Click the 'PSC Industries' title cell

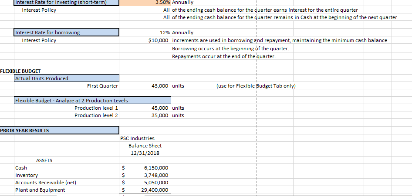(x=138, y=138)
